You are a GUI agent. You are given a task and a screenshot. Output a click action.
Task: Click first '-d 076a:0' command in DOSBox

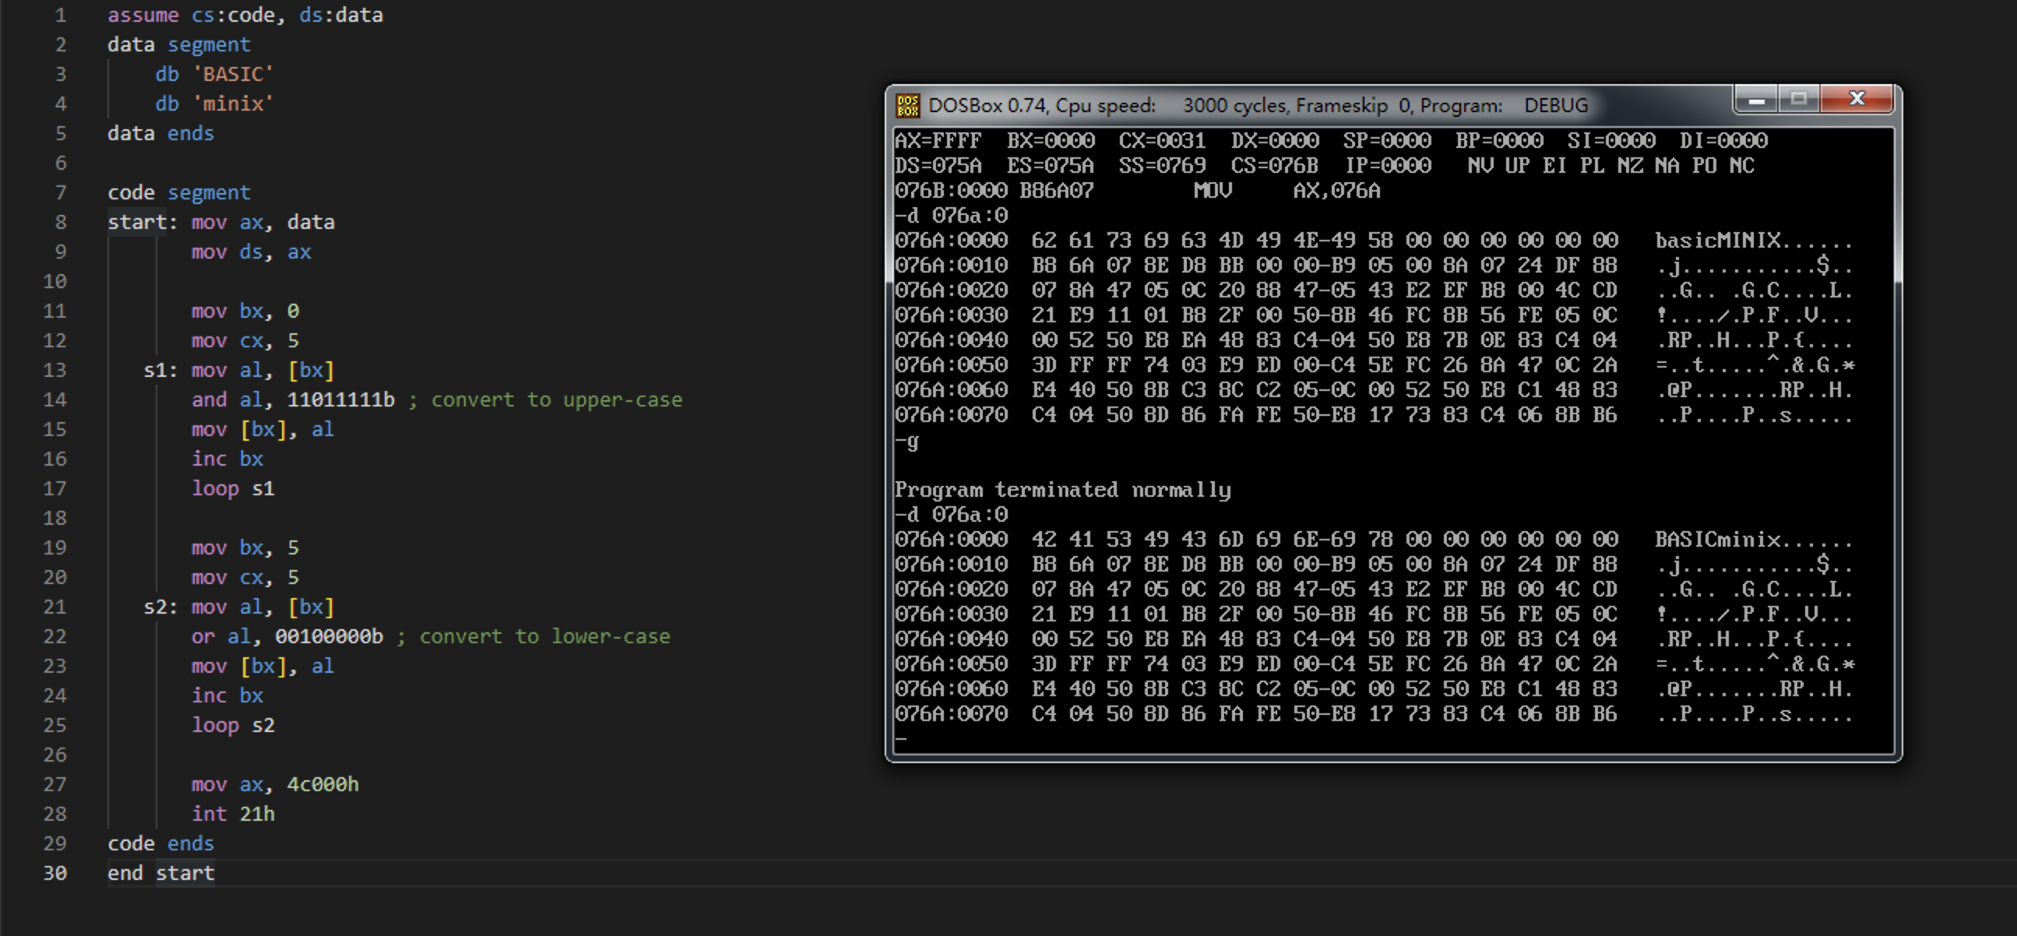click(952, 215)
